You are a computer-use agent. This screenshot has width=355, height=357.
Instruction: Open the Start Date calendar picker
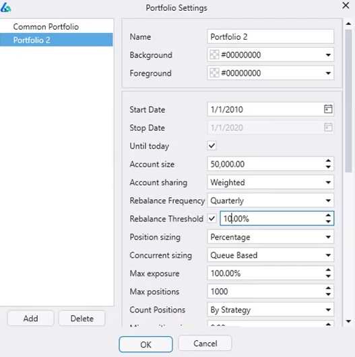pyautogui.click(x=328, y=109)
